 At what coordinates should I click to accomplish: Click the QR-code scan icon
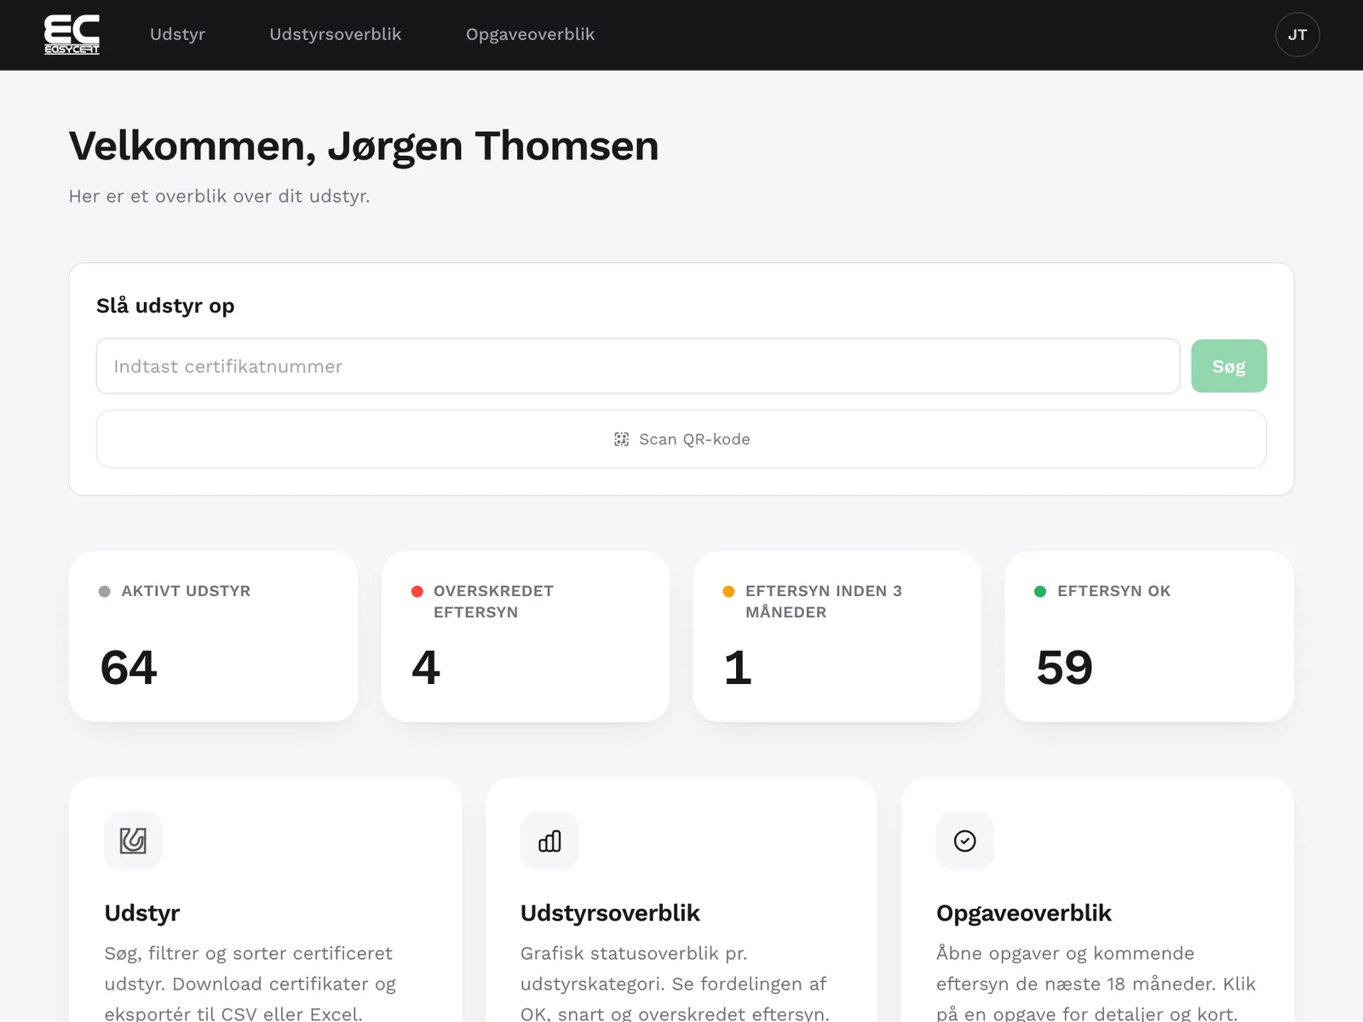tap(622, 439)
